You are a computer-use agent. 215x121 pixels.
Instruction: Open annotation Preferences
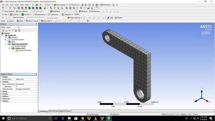(94, 11)
